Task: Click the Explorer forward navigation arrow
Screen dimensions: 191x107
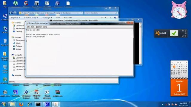Action: point(15,13)
